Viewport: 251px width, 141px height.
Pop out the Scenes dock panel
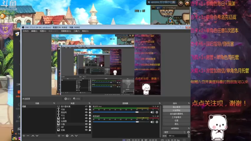pos(54,103)
